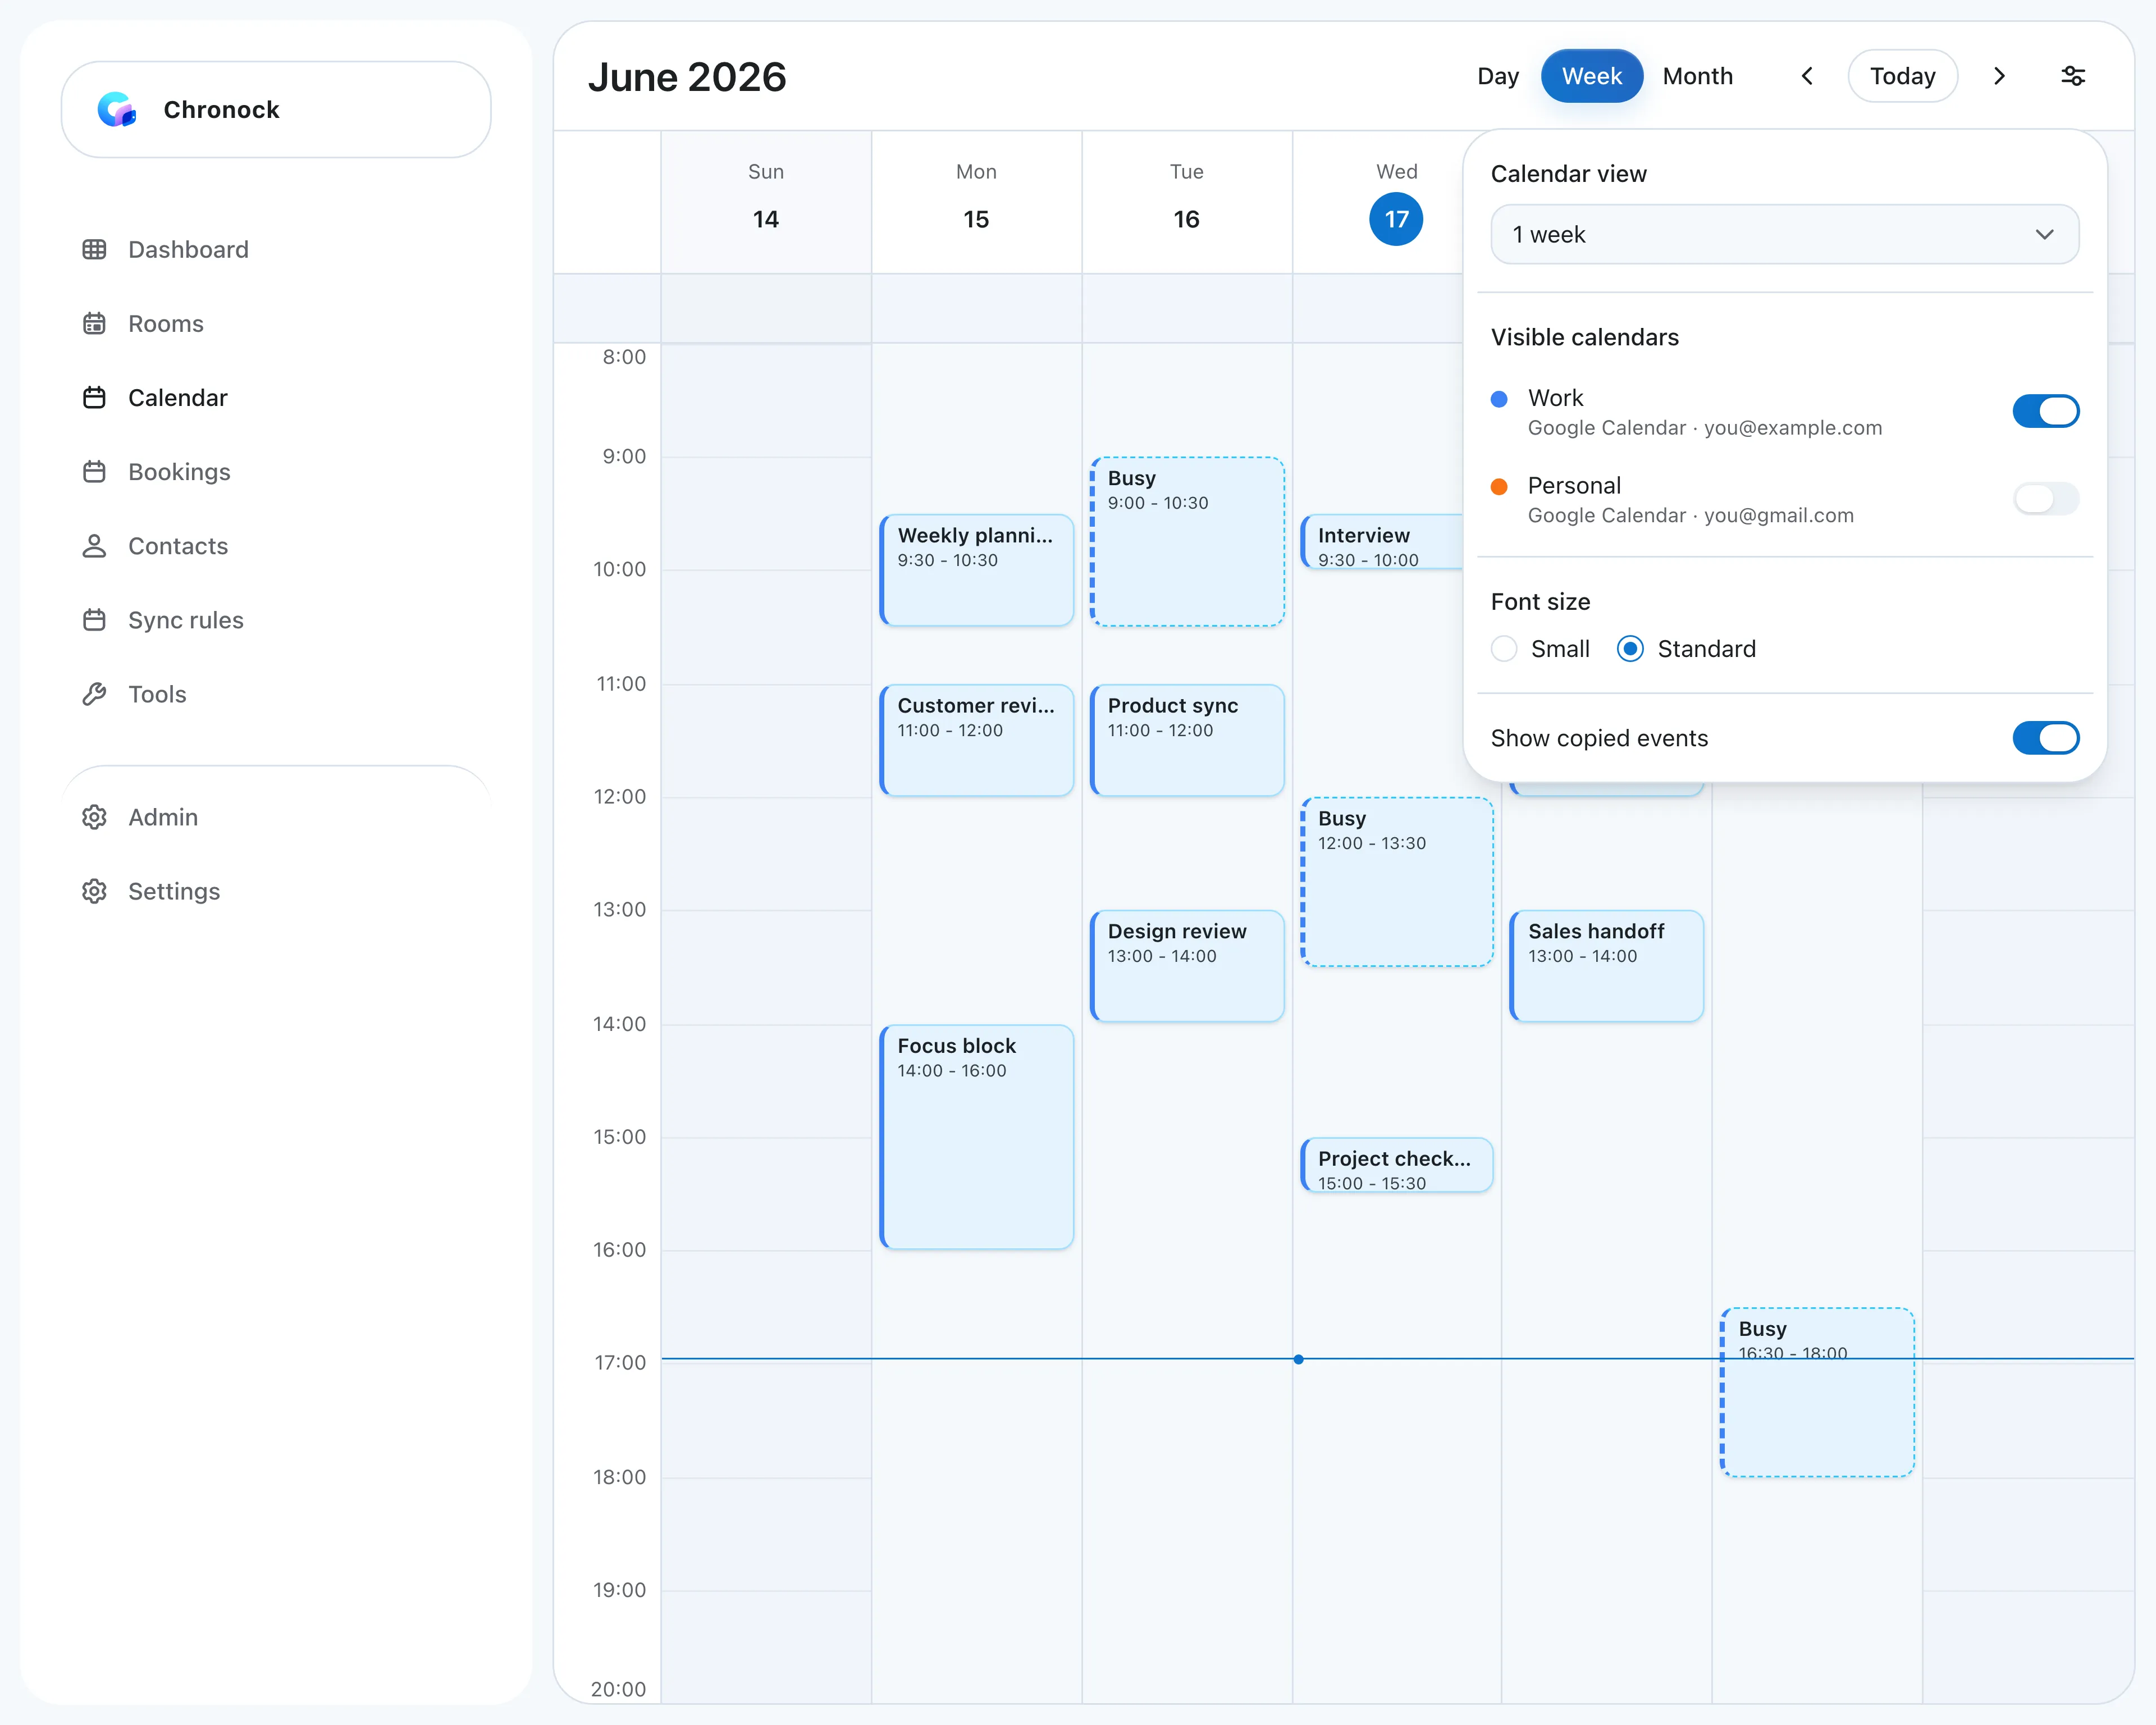
Task: Click the Tools wrench icon
Action: 94,693
